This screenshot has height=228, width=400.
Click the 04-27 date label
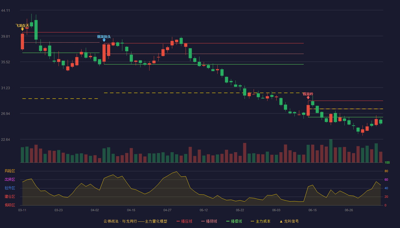[x=167, y=210]
